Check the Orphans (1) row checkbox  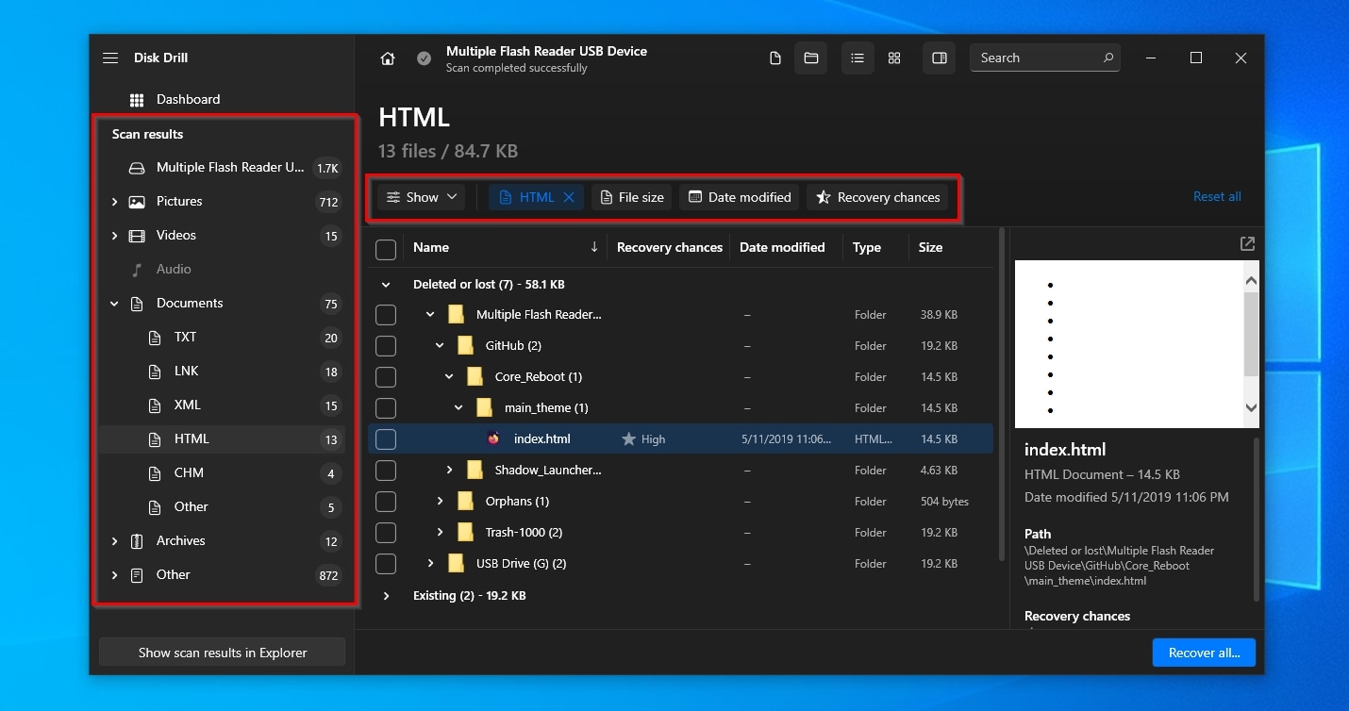pyautogui.click(x=385, y=502)
